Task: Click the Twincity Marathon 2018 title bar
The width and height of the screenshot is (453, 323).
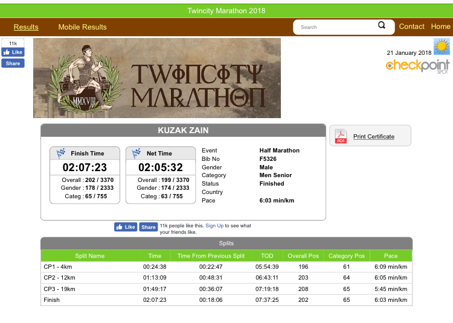Action: coord(226,11)
